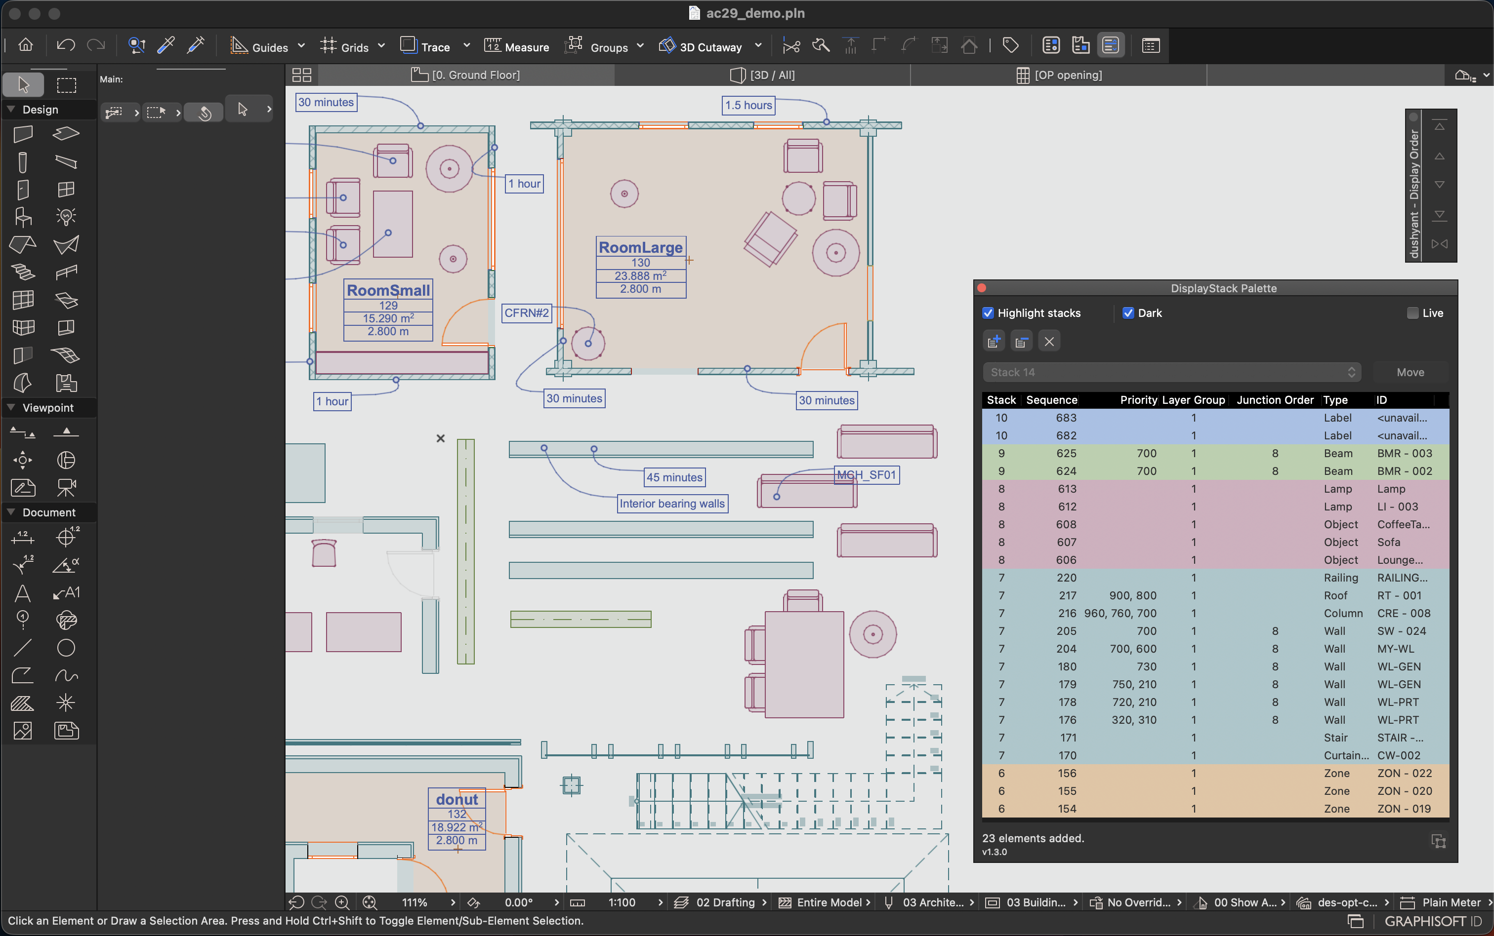Select the Circle tool in Document
Image resolution: width=1494 pixels, height=936 pixels.
(x=66, y=648)
